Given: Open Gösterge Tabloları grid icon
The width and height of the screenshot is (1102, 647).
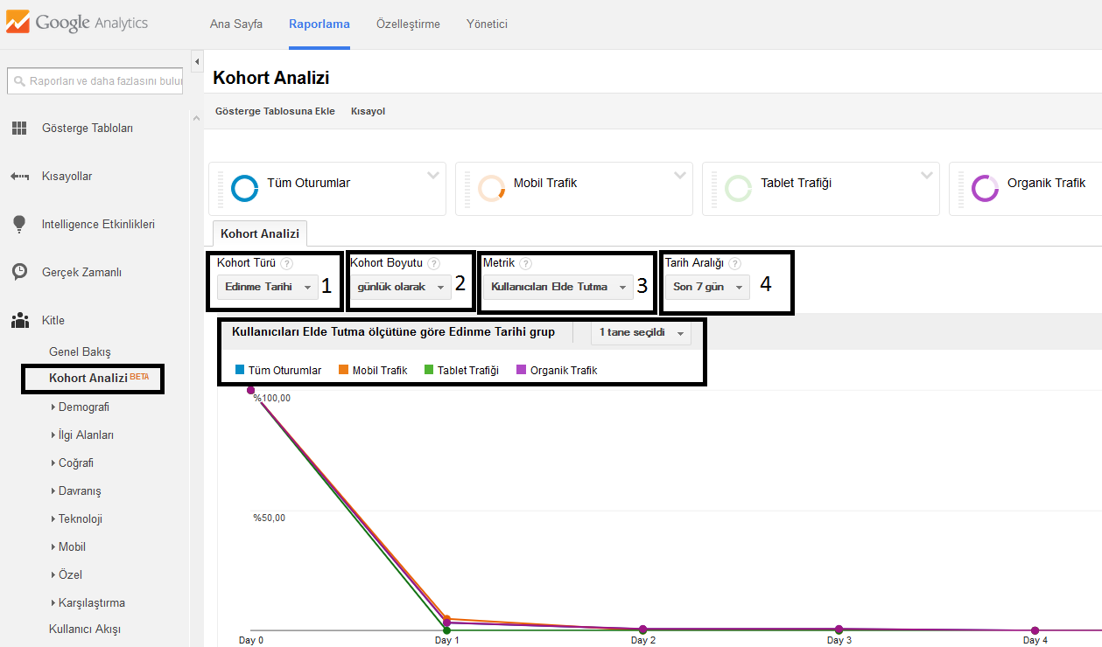Looking at the screenshot, I should 19,129.
